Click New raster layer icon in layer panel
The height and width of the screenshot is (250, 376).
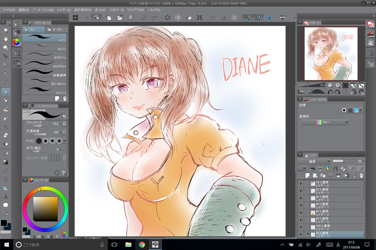click(x=307, y=175)
